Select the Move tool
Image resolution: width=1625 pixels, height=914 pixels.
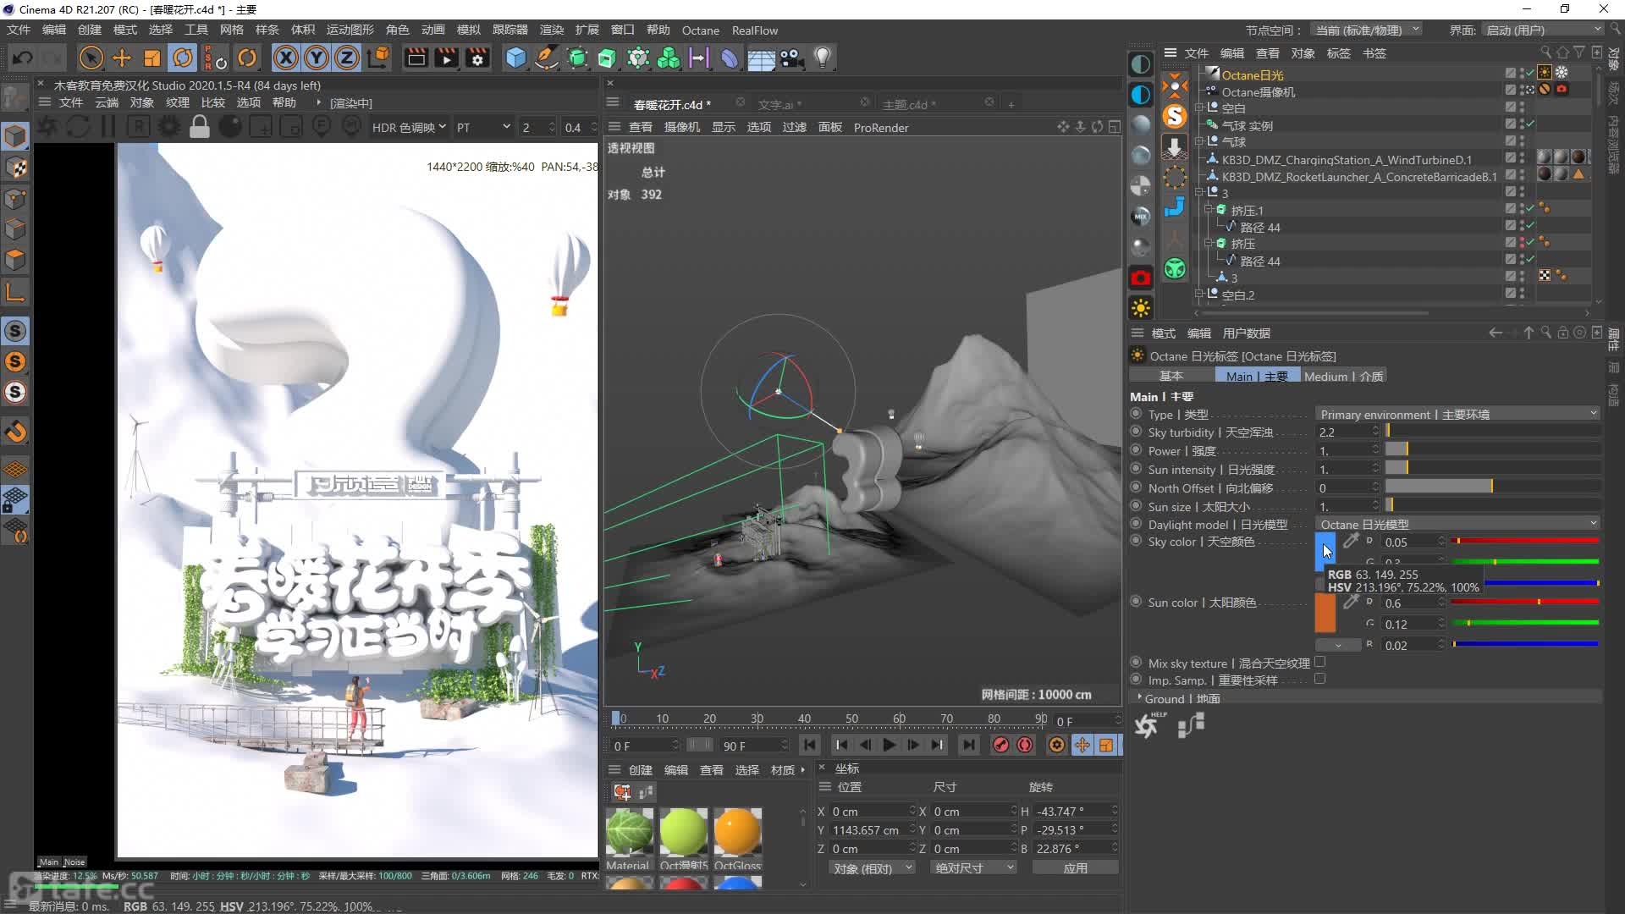pyautogui.click(x=122, y=58)
